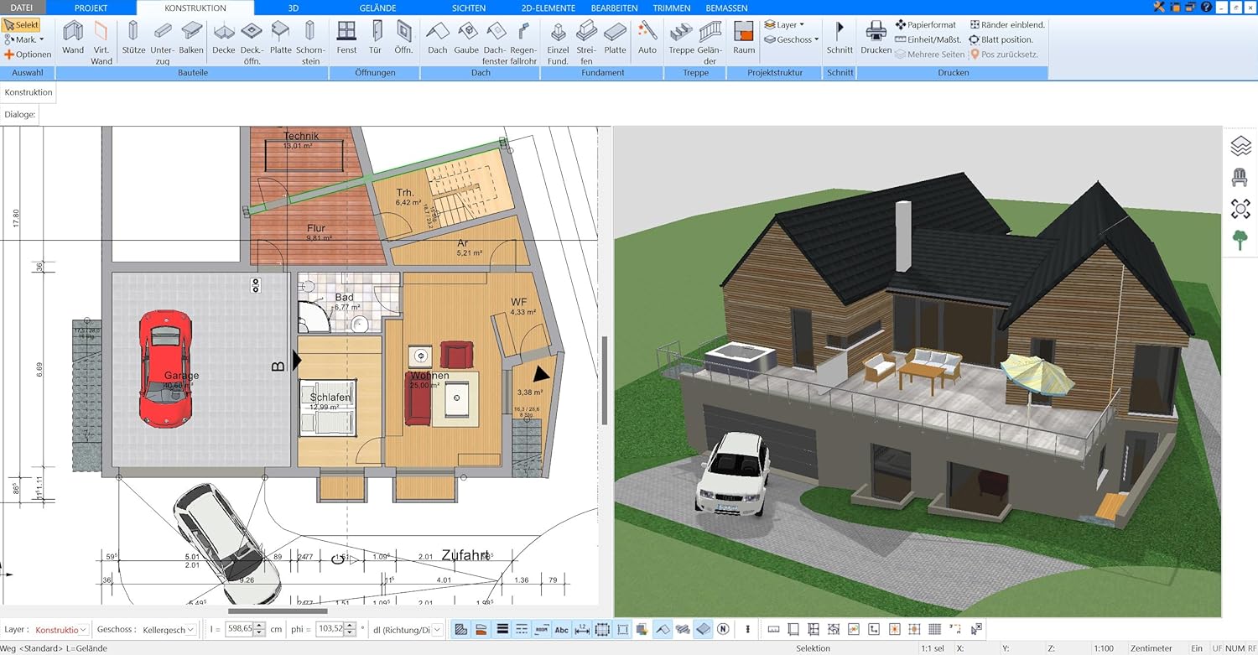
Task: Click the phi angle input field
Action: (x=331, y=629)
